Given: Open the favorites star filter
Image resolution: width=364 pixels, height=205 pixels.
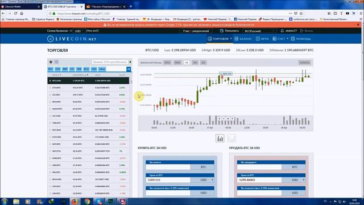Looking at the screenshot, I should [x=51, y=62].
